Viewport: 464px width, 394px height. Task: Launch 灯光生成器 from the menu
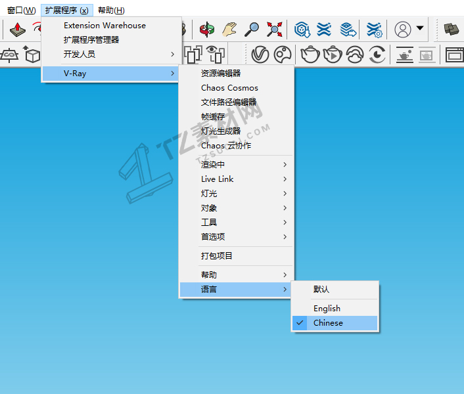click(236, 131)
